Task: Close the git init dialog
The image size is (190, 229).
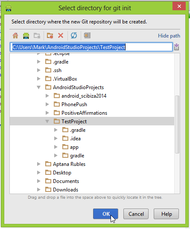Action: click(x=179, y=6)
